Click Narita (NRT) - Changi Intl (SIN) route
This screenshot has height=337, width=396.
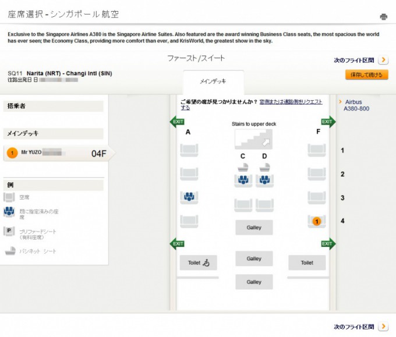(x=69, y=73)
